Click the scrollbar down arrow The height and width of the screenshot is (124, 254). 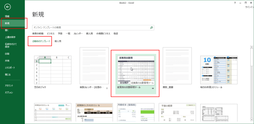(x=252, y=122)
